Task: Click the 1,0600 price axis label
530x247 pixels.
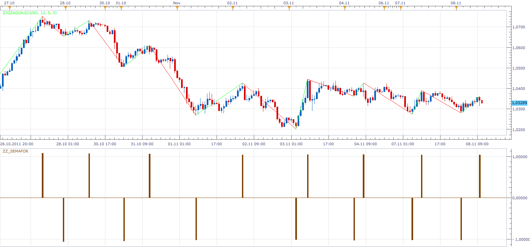Action: pos(519,48)
